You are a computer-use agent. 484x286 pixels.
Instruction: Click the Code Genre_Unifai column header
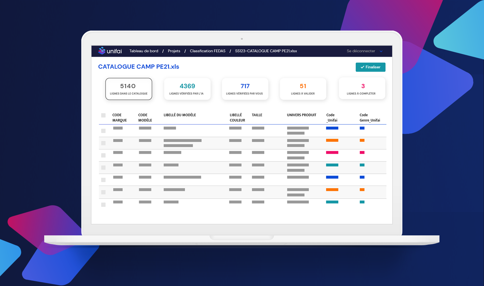click(x=370, y=118)
